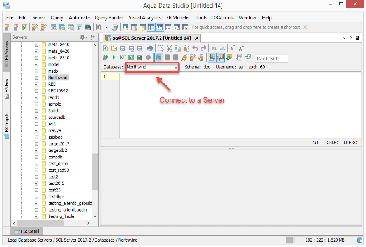Open the UTF-8 encoding selector

350,143
